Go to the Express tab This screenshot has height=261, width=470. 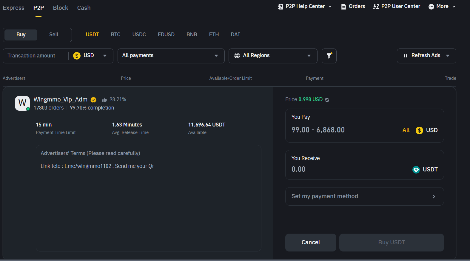tap(13, 8)
